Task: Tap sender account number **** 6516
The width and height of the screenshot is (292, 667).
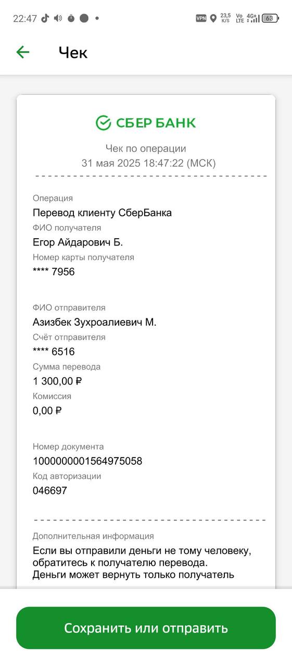Action: (x=54, y=352)
